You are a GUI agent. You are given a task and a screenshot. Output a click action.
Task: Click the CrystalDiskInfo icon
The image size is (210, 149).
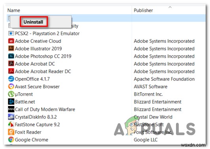point(11,117)
